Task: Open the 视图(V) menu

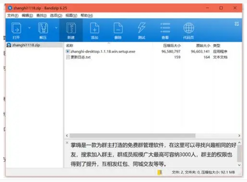Action: point(71,15)
